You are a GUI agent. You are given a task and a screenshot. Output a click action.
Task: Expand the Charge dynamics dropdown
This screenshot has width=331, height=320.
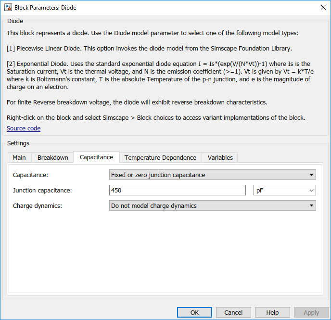212,205
